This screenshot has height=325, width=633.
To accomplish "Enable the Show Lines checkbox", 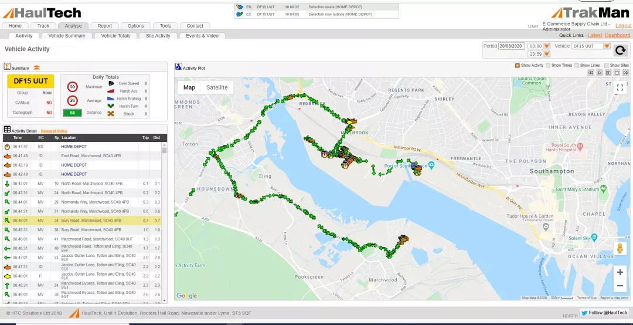I will pyautogui.click(x=577, y=66).
